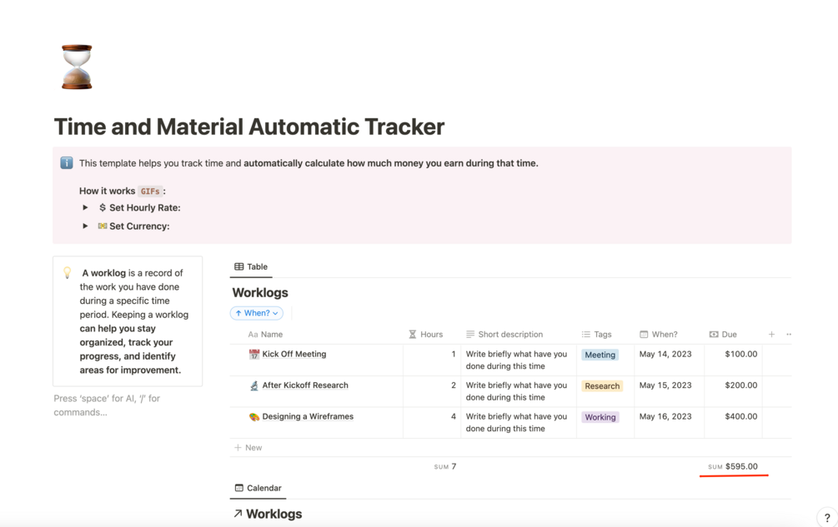
Task: Click the Designing a Wireframes page icon
Action: [254, 417]
